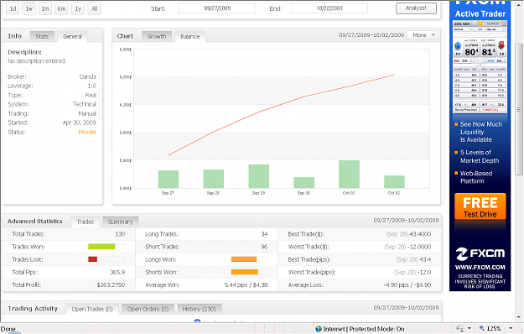Click the Average Win value 5.44 pips
524x334 pixels.
236,284
